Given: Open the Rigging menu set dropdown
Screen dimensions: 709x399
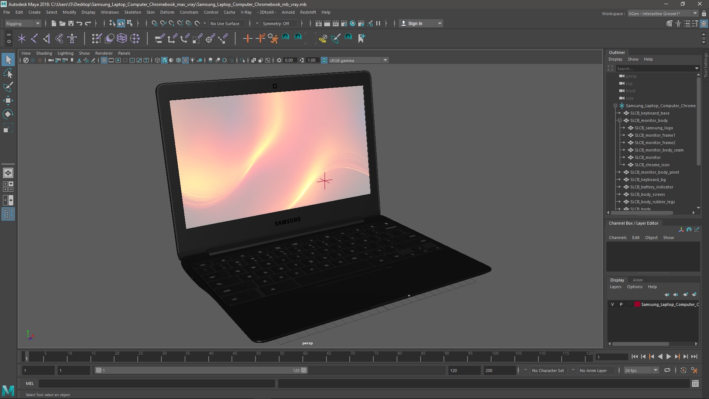Looking at the screenshot, I should coord(23,23).
